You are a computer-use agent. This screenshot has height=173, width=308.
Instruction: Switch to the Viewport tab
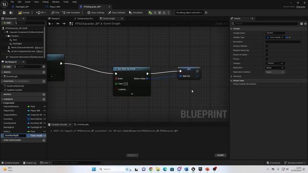[x=55, y=18]
